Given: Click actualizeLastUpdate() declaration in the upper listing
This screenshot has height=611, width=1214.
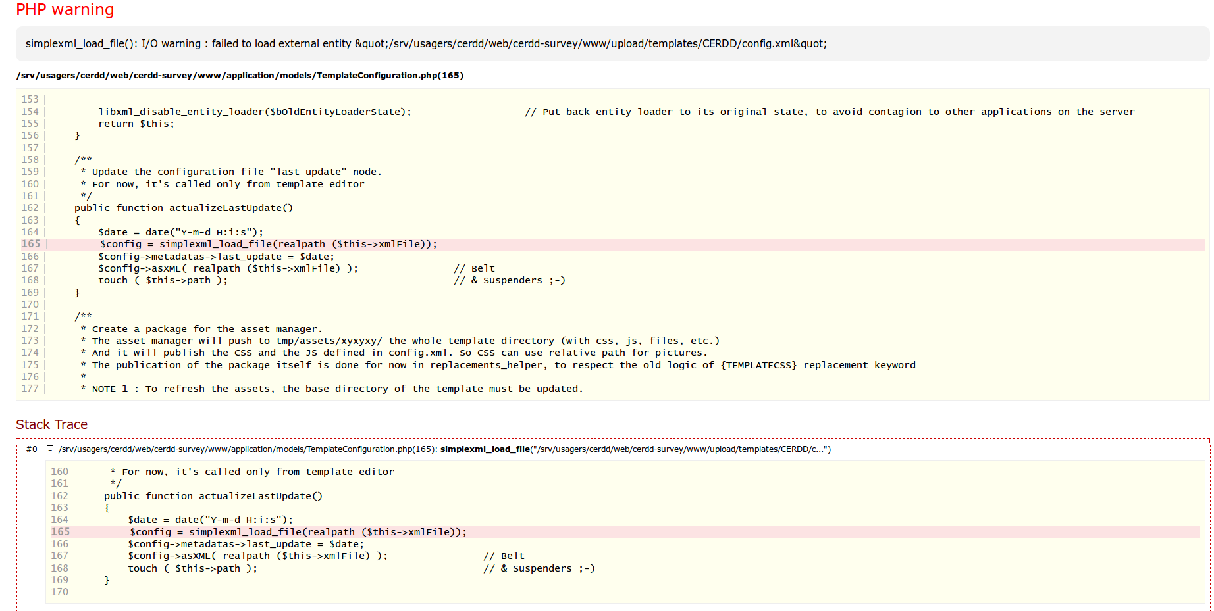Looking at the screenshot, I should coord(183,208).
